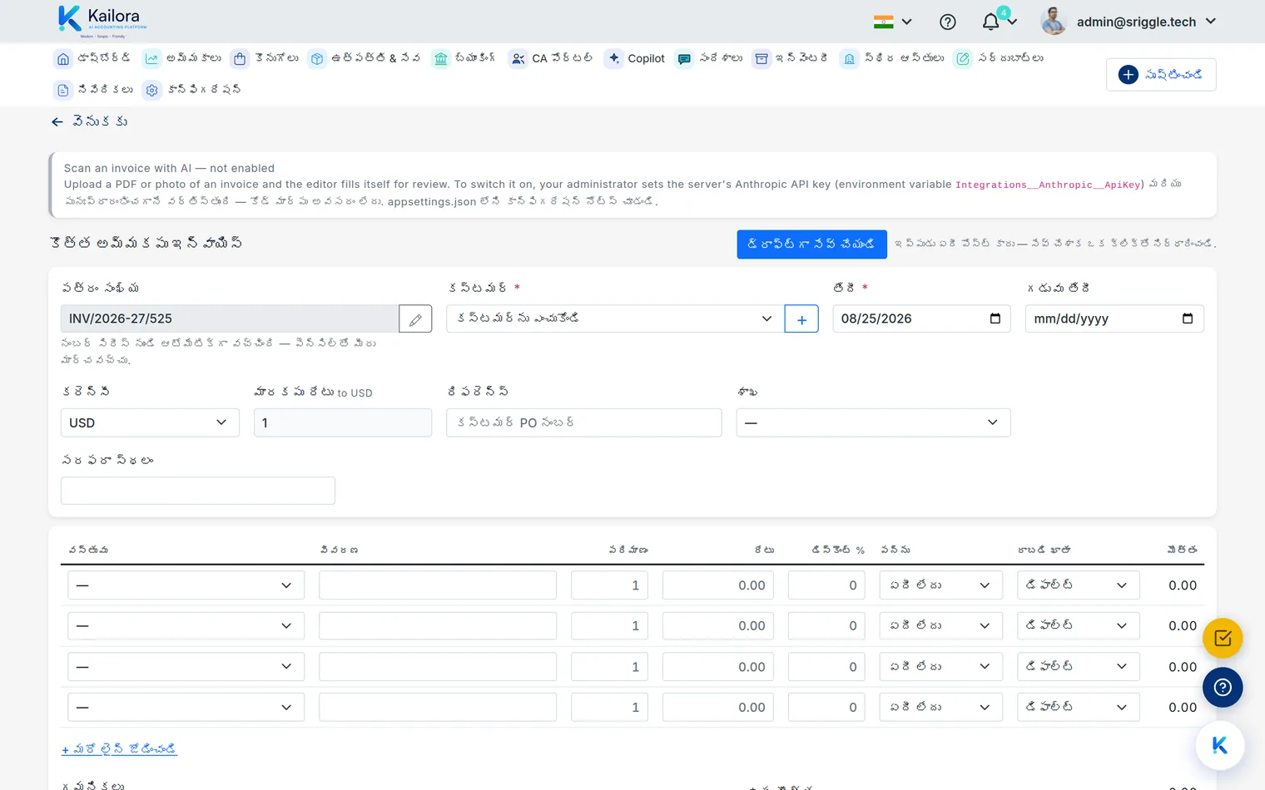
Task: Open calendar picker for due date field
Action: (1188, 318)
